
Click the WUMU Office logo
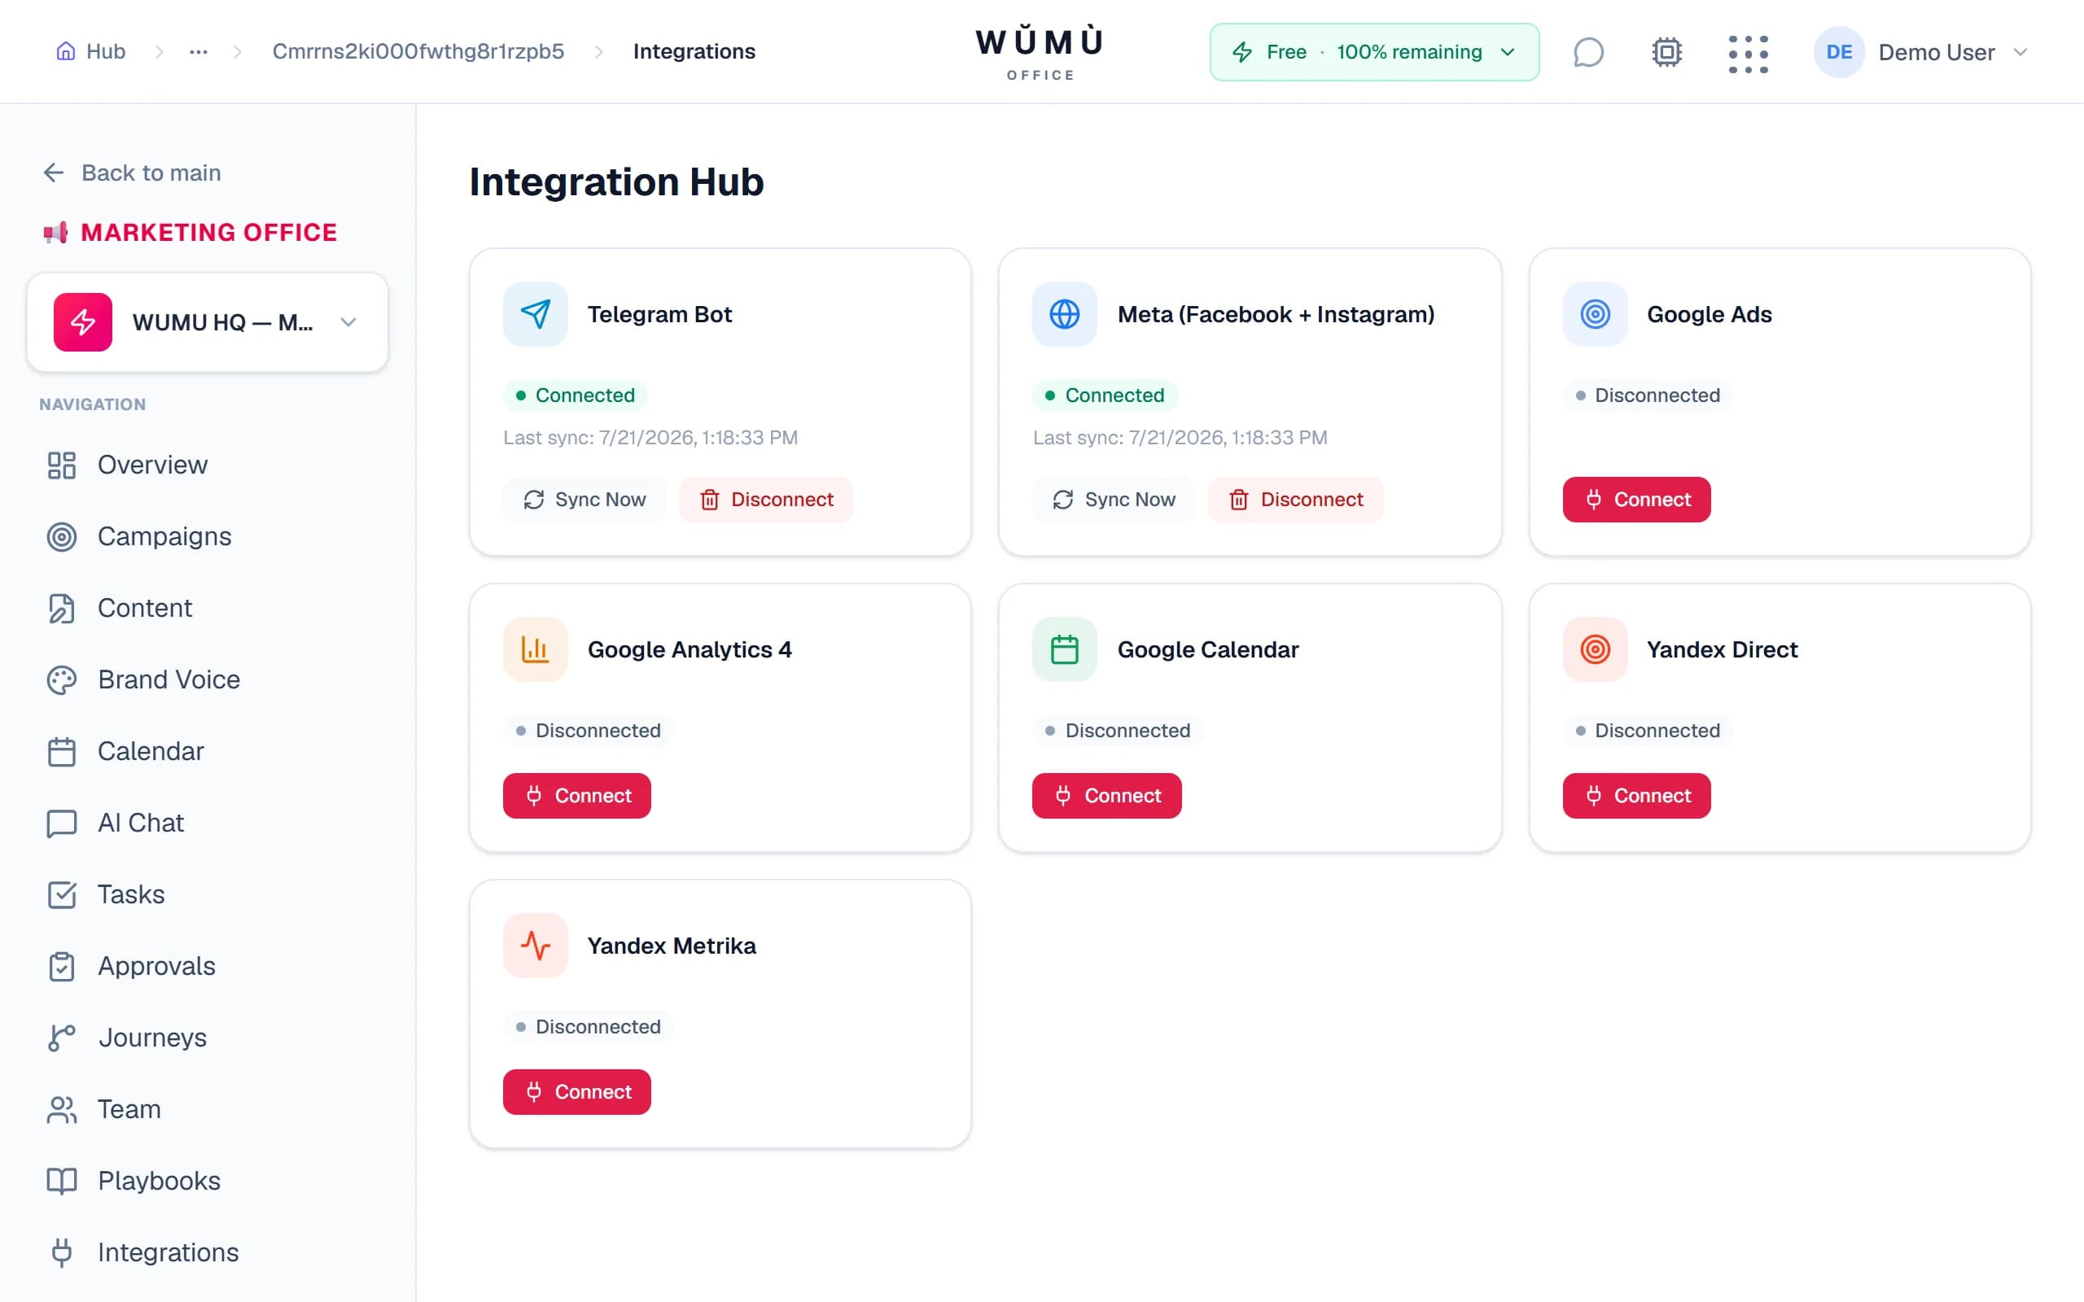coord(1040,53)
